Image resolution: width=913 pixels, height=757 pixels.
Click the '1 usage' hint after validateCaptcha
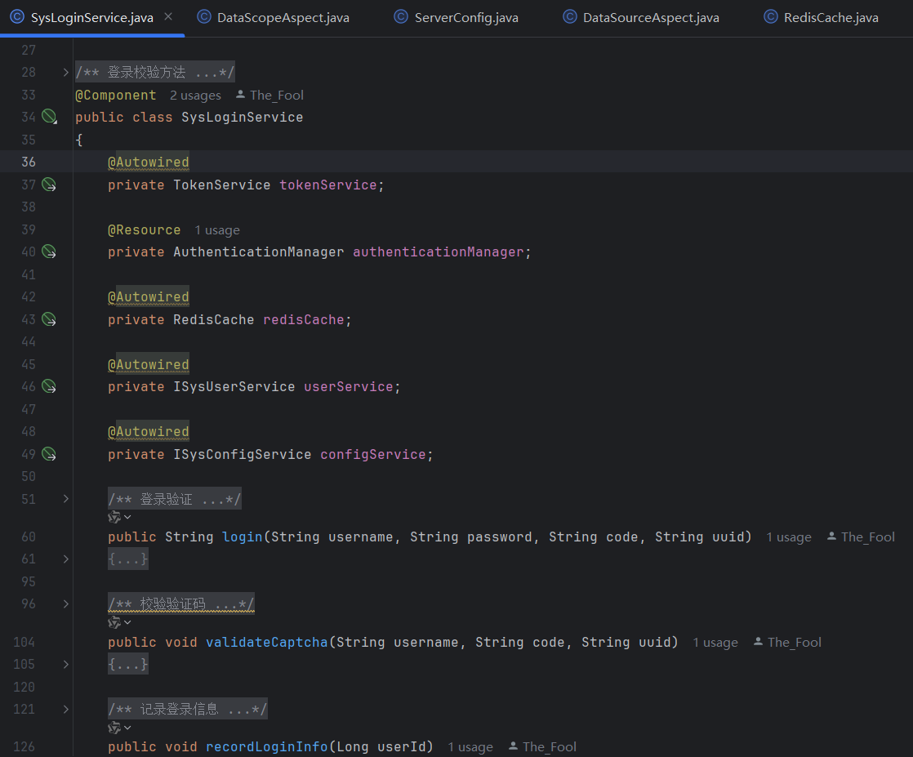(715, 643)
